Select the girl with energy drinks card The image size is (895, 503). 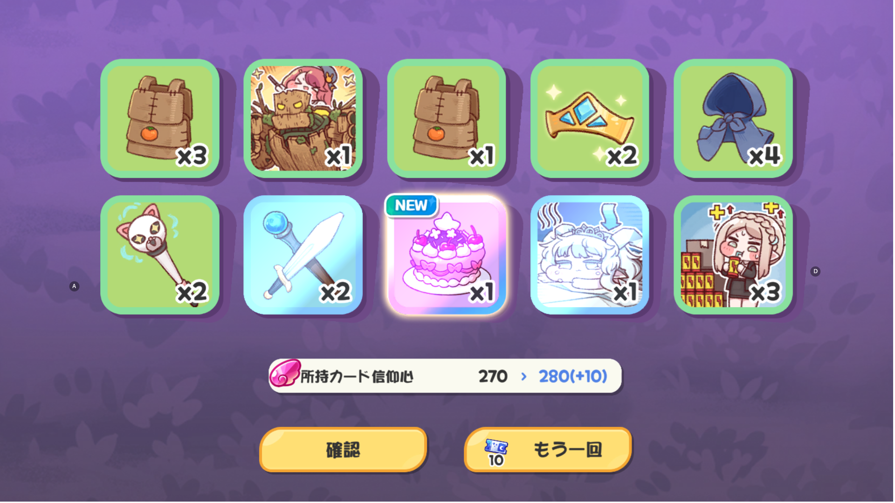(x=733, y=255)
